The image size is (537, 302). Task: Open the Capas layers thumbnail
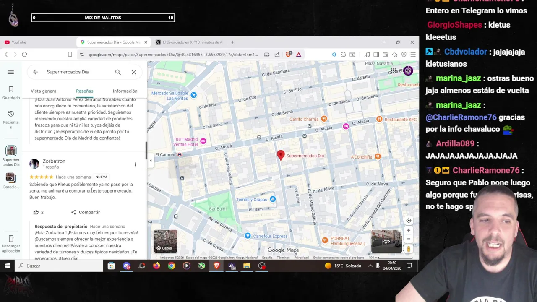[165, 241]
